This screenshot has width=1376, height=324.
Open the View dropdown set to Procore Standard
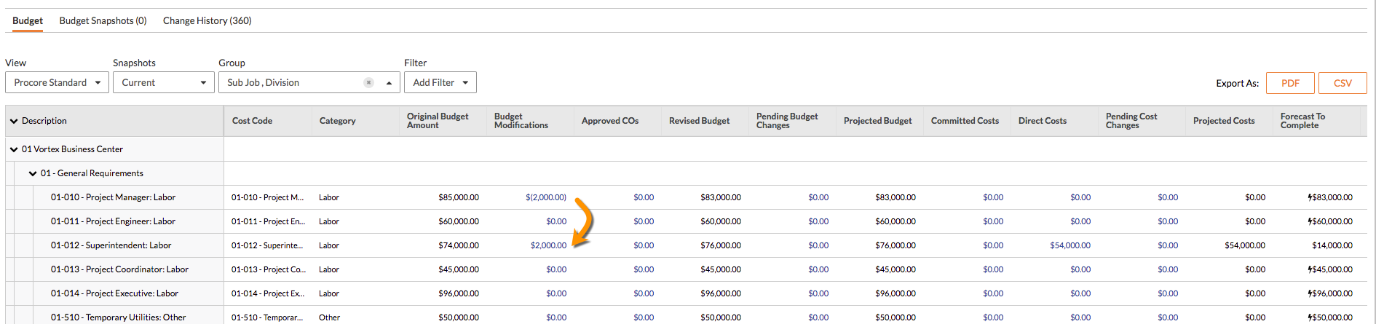click(x=57, y=82)
